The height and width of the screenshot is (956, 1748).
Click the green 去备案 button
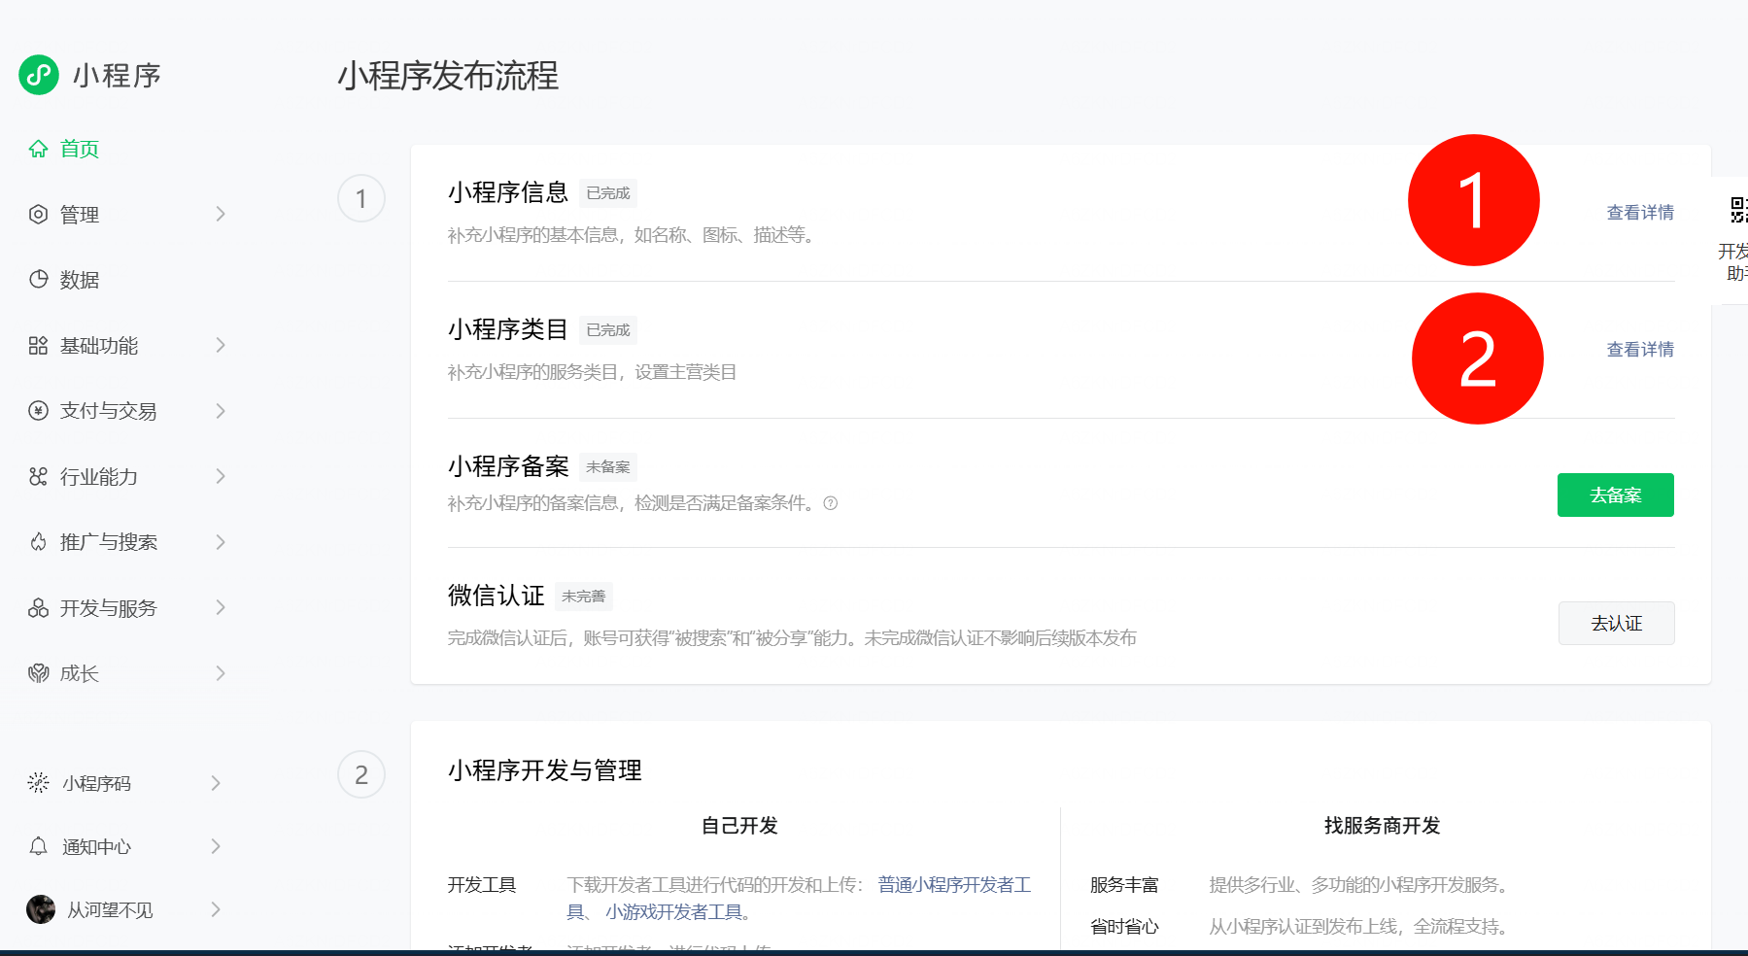coord(1616,495)
